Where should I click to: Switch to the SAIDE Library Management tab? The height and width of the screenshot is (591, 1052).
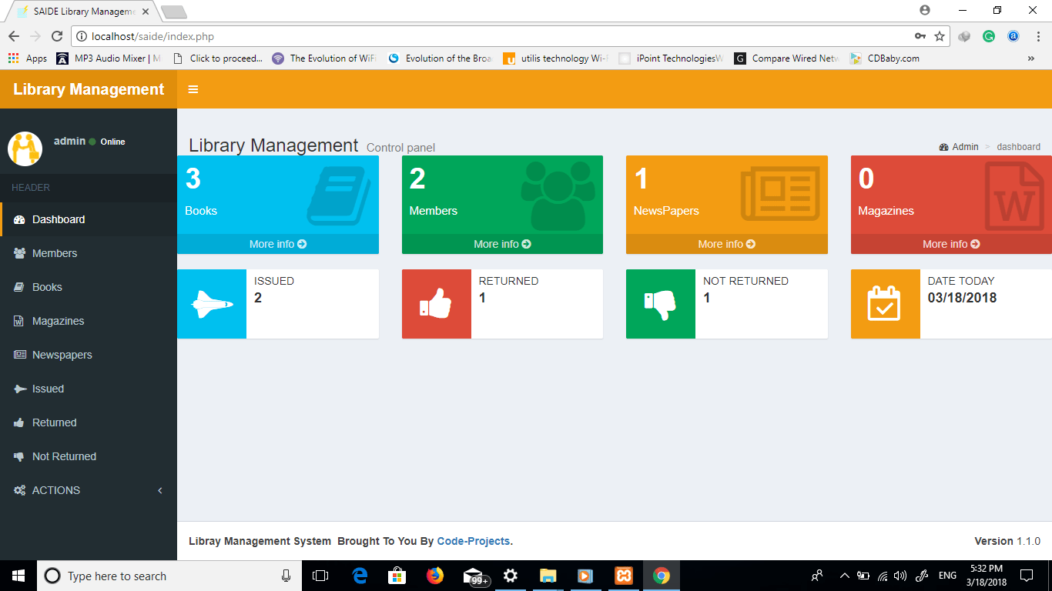77,11
